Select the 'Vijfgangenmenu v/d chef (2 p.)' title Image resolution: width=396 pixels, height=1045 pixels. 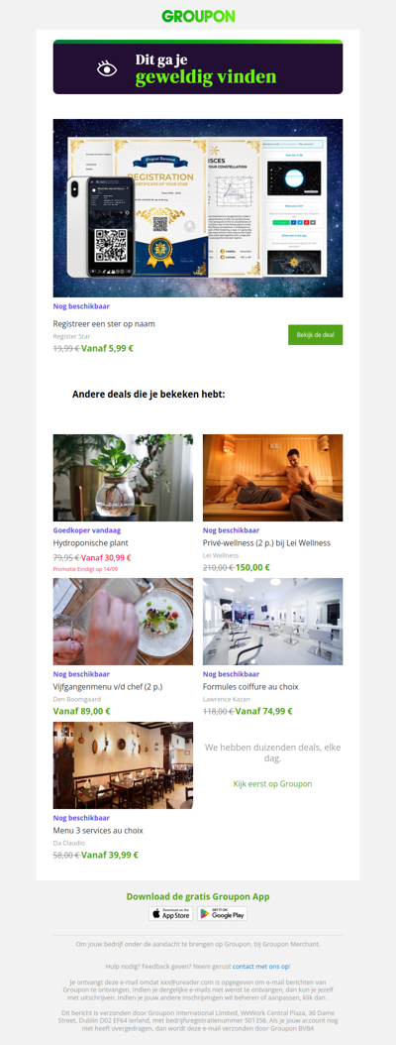pyautogui.click(x=108, y=686)
